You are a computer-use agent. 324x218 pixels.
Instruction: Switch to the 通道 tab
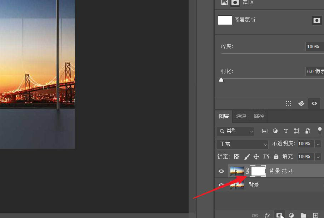click(x=241, y=116)
